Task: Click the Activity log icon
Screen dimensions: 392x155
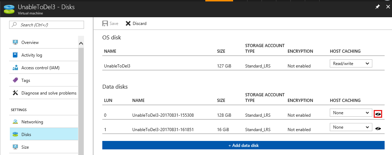Action: coord(15,55)
